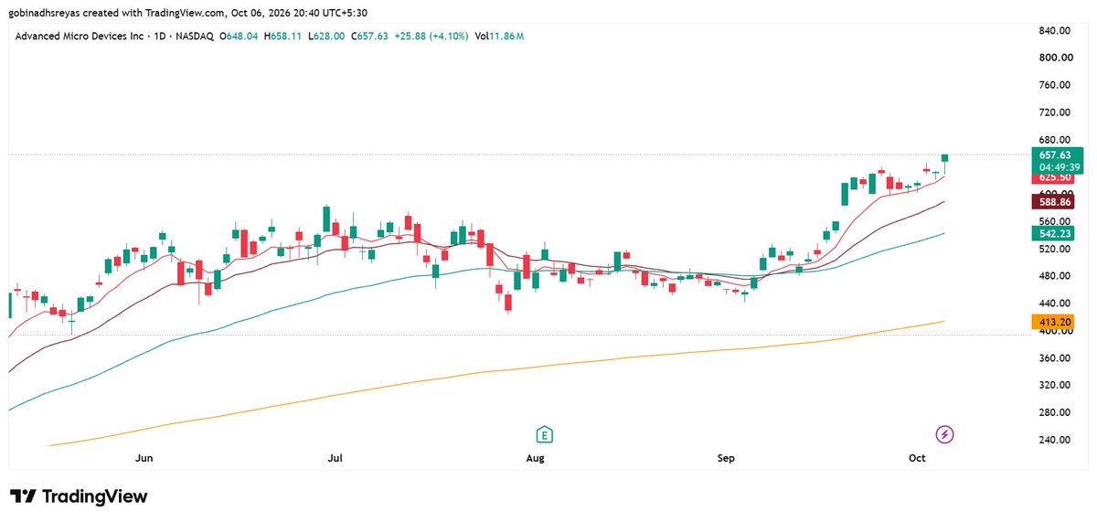Click the '800.00' price axis label
This screenshot has height=522, width=1097.
coord(1053,58)
